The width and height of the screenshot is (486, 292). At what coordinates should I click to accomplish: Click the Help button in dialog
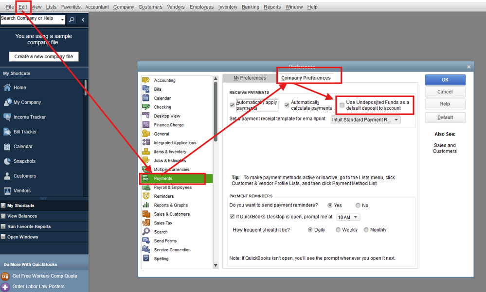point(445,104)
